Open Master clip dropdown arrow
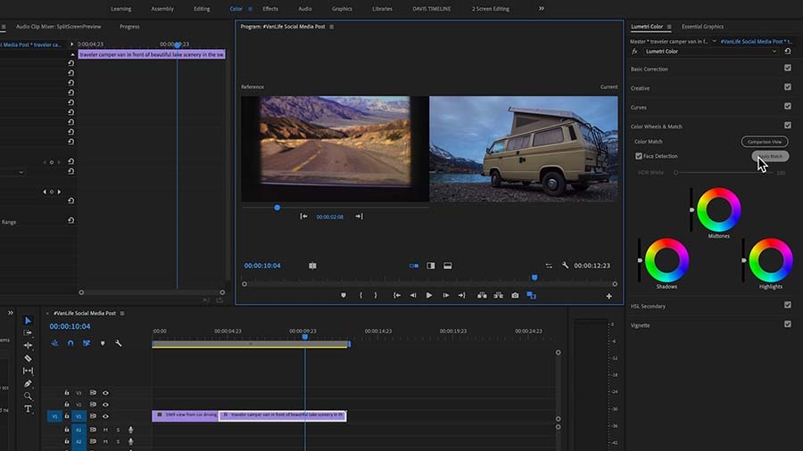This screenshot has width=803, height=451. tap(715, 41)
